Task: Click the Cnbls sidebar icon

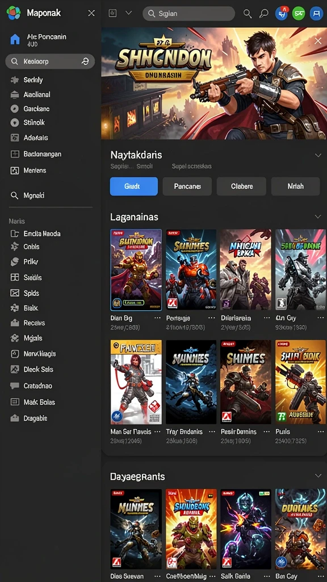Action: (x=14, y=247)
